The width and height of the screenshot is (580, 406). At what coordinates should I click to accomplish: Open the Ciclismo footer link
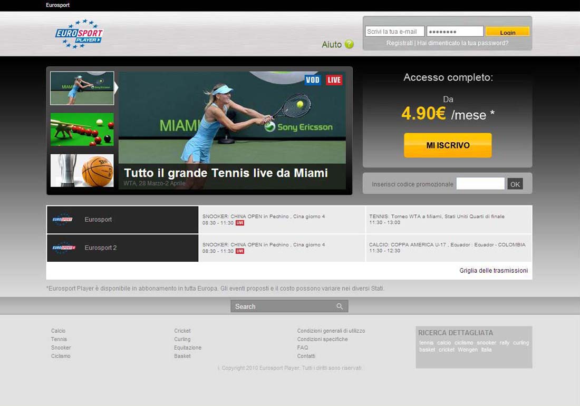click(x=61, y=356)
